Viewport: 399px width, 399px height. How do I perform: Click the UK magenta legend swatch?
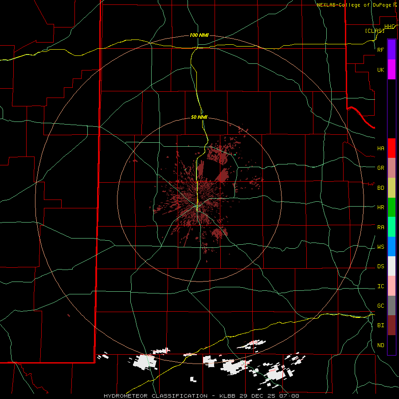point(391,70)
